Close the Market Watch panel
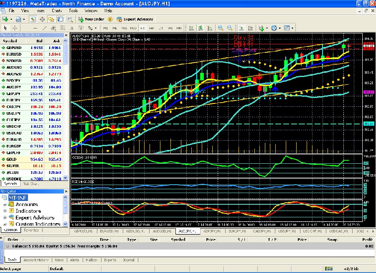376x273 pixels. (66, 35)
